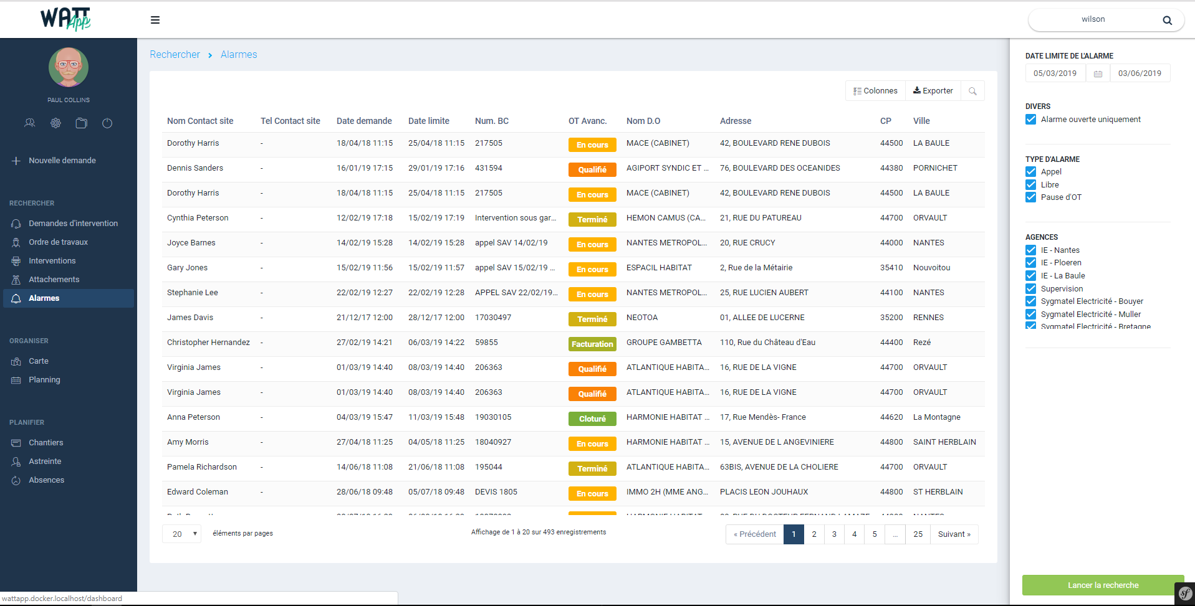Click the Rechercher breadcrumb link
Image resolution: width=1195 pixels, height=606 pixels.
pos(175,55)
